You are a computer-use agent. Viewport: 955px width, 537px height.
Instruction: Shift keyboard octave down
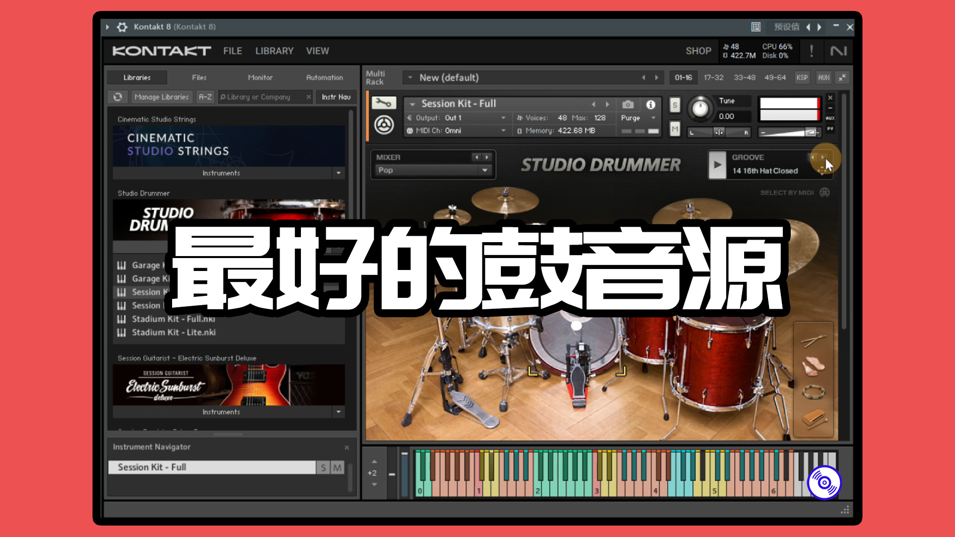(x=374, y=484)
